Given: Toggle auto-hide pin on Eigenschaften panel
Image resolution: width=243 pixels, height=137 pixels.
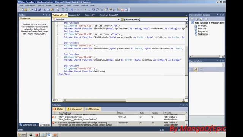Looking at the screenshot, I should click(220, 61).
